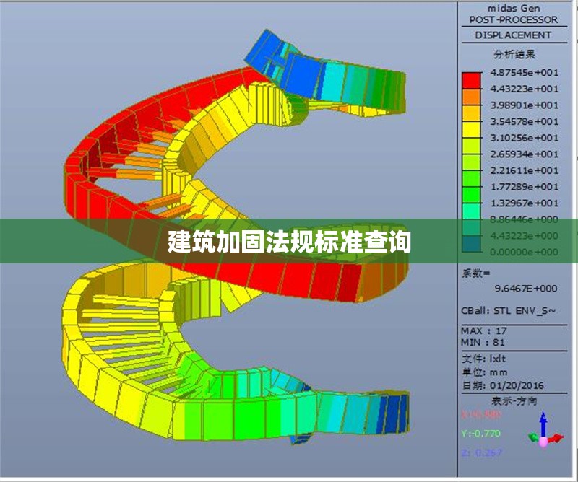Click the 表示-方向 orientation indicator
Screen dimensions: 578x482
[x=515, y=400]
